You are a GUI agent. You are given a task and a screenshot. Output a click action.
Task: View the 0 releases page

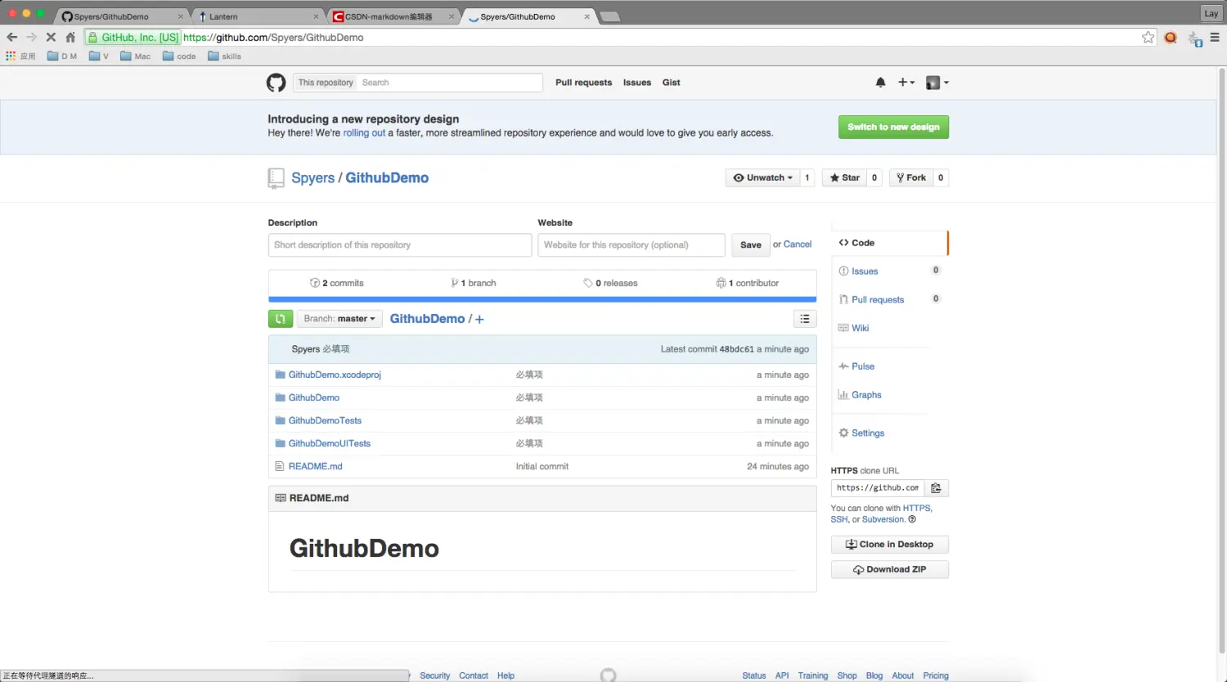coord(610,283)
